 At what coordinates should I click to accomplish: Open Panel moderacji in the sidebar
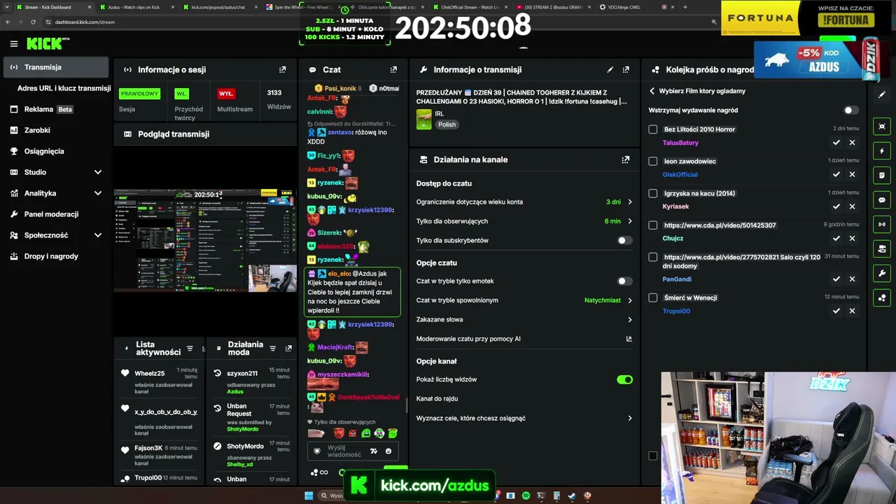(56, 214)
